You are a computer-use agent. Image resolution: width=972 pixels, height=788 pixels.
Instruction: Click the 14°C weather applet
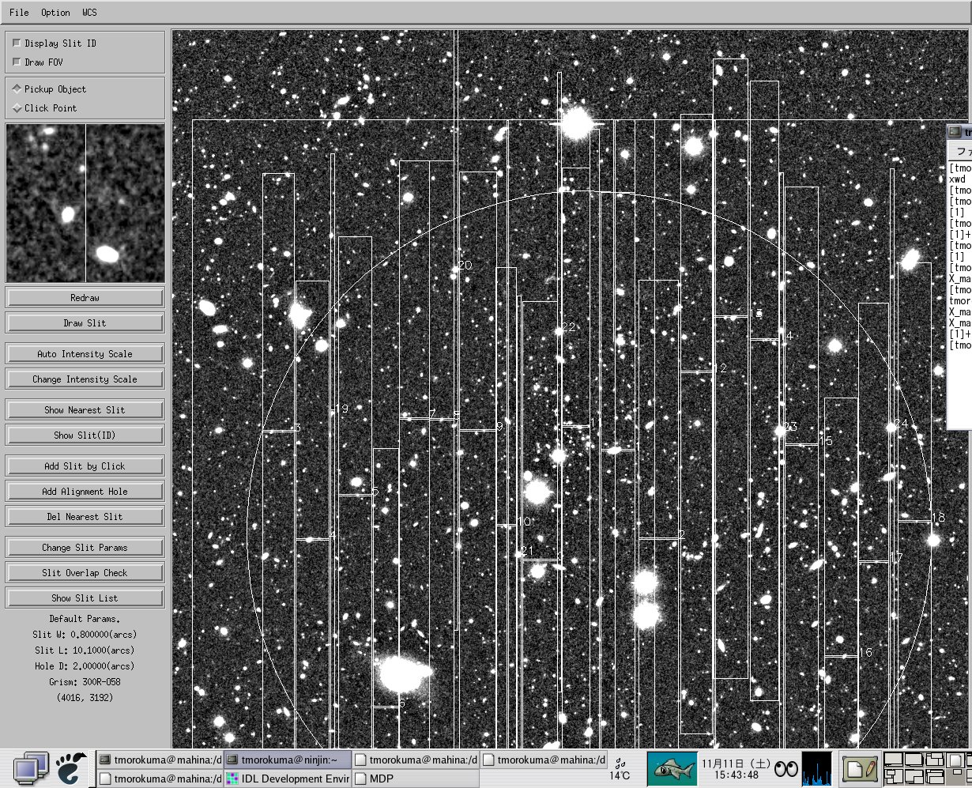[x=620, y=770]
